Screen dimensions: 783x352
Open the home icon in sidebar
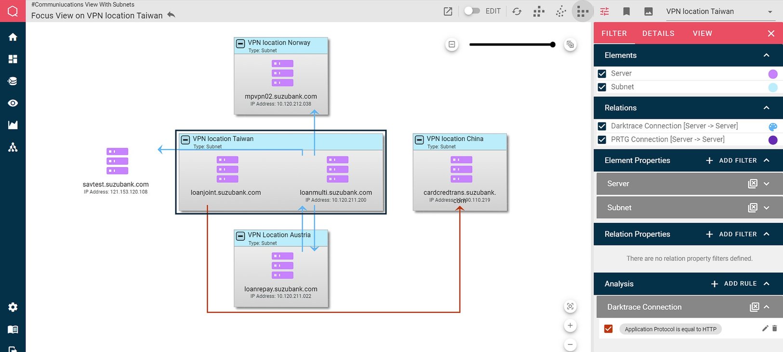click(x=13, y=37)
